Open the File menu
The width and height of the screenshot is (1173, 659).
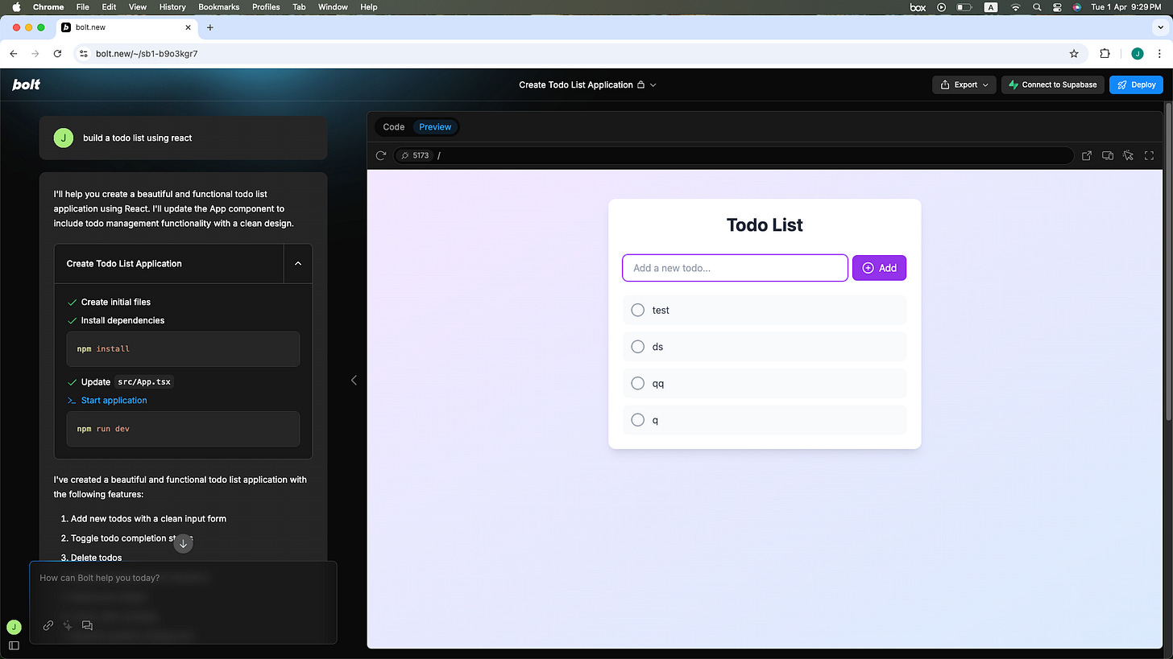click(x=82, y=7)
